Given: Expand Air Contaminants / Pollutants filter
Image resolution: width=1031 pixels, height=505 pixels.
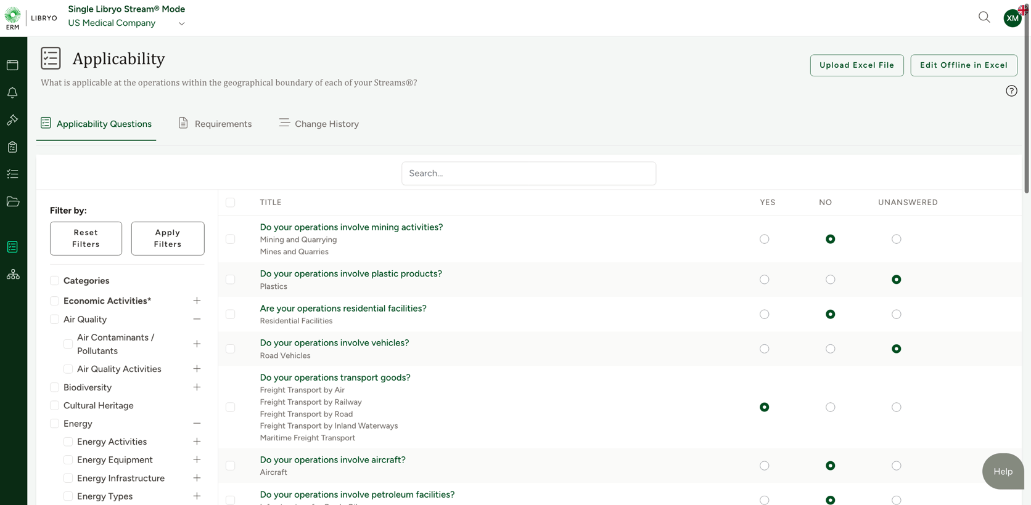Looking at the screenshot, I should (x=197, y=344).
